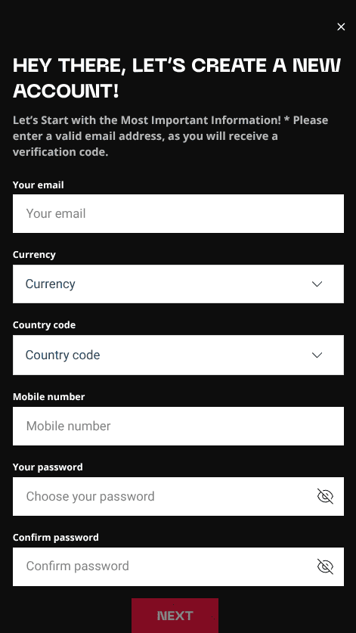The image size is (356, 633).
Task: Focus the Your email input field
Action: click(178, 213)
